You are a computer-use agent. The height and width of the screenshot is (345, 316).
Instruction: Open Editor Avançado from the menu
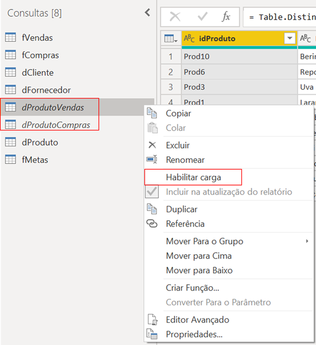(197, 320)
